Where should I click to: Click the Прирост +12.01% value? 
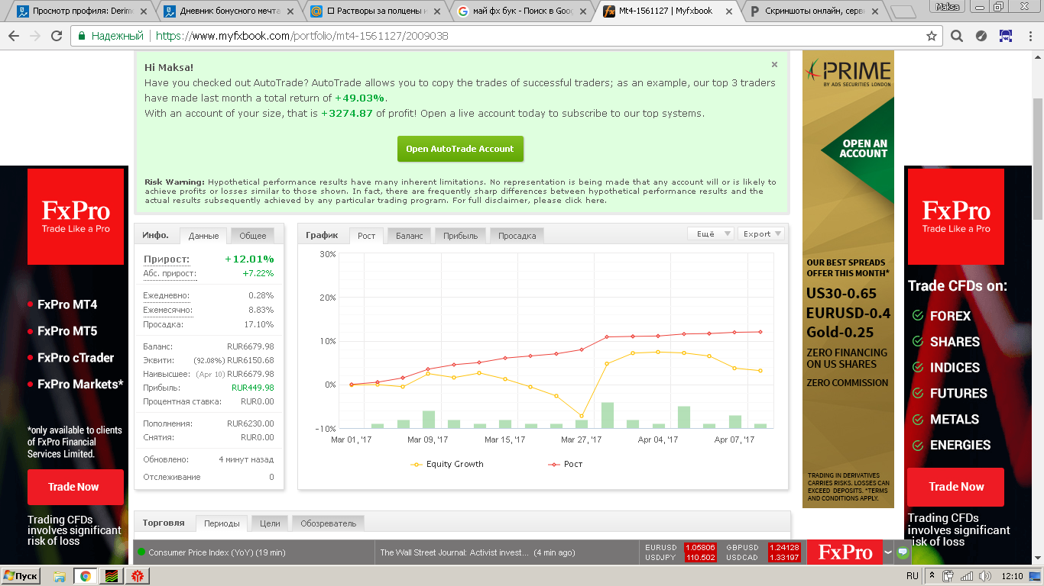pos(249,259)
